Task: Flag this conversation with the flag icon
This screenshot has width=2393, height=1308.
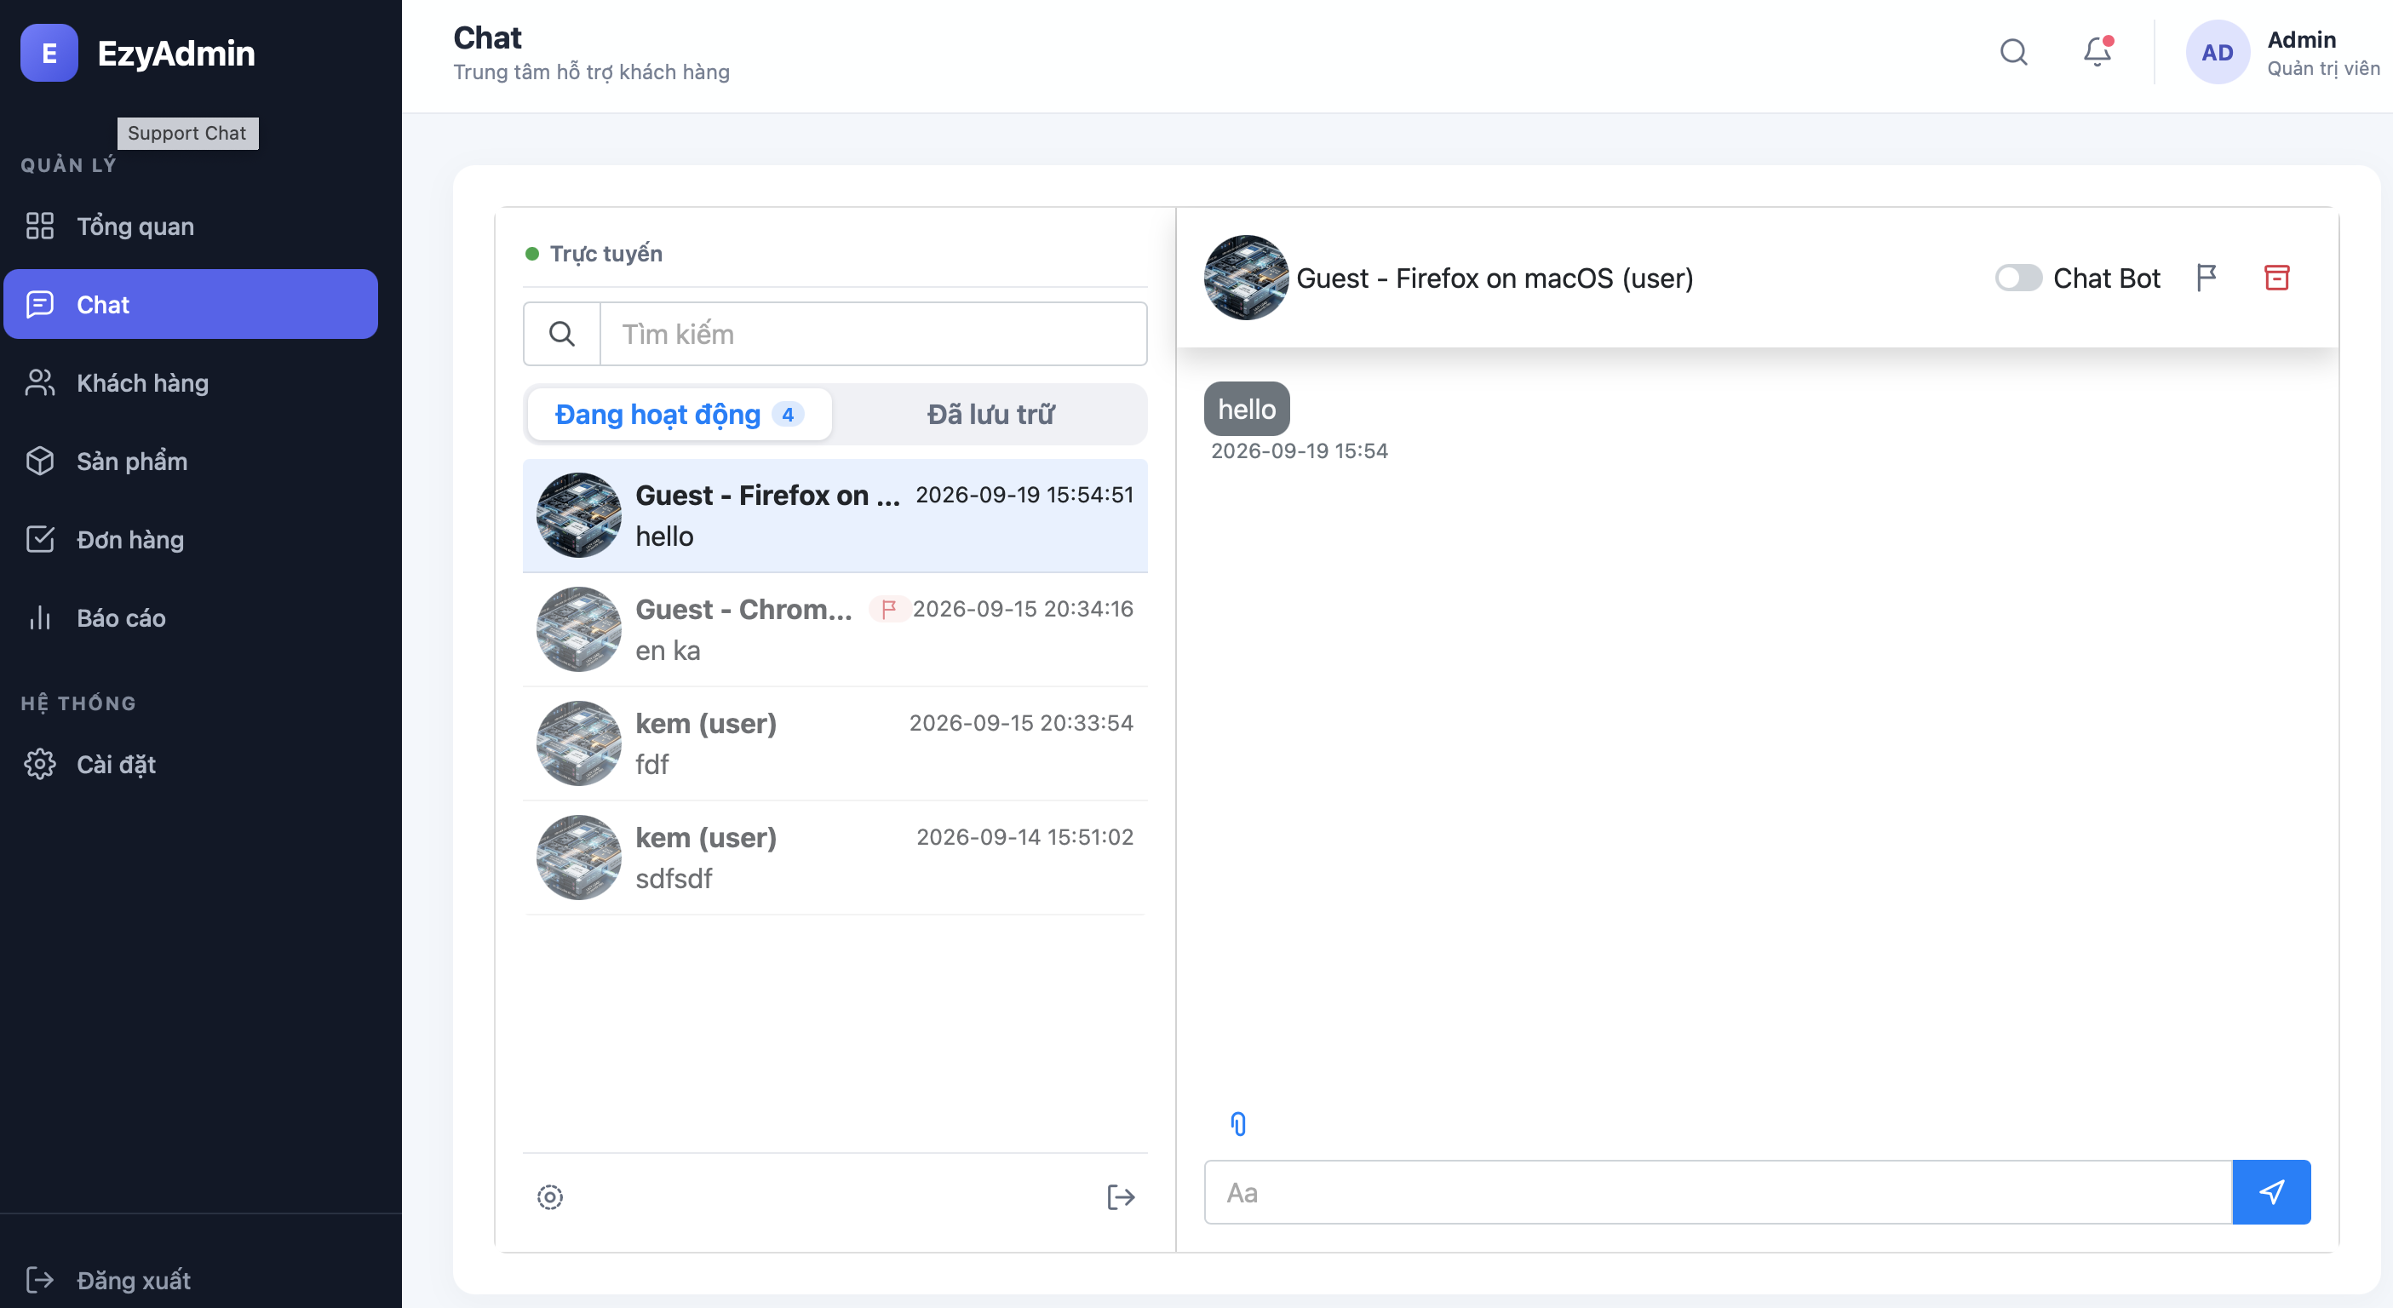Action: coord(2206,278)
